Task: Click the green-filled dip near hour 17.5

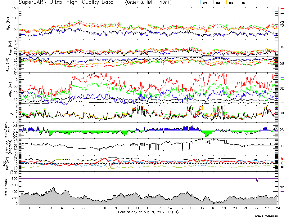Action: point(207,134)
